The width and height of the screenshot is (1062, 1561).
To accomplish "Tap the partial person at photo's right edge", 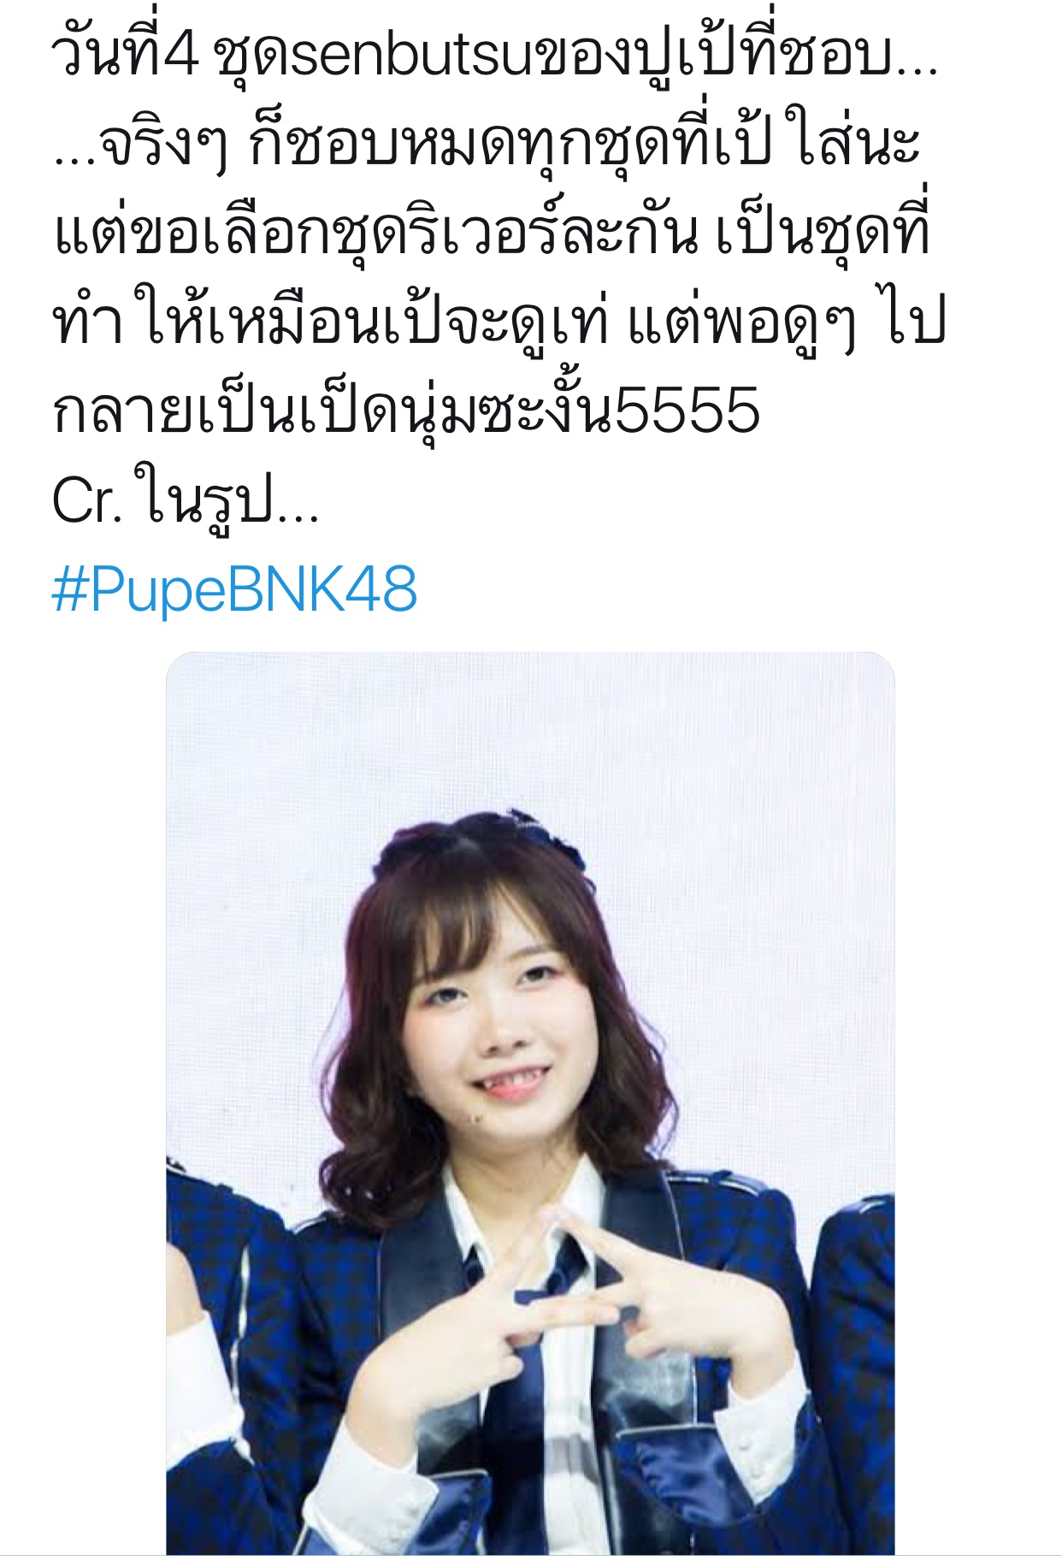I will pos(859,1369).
